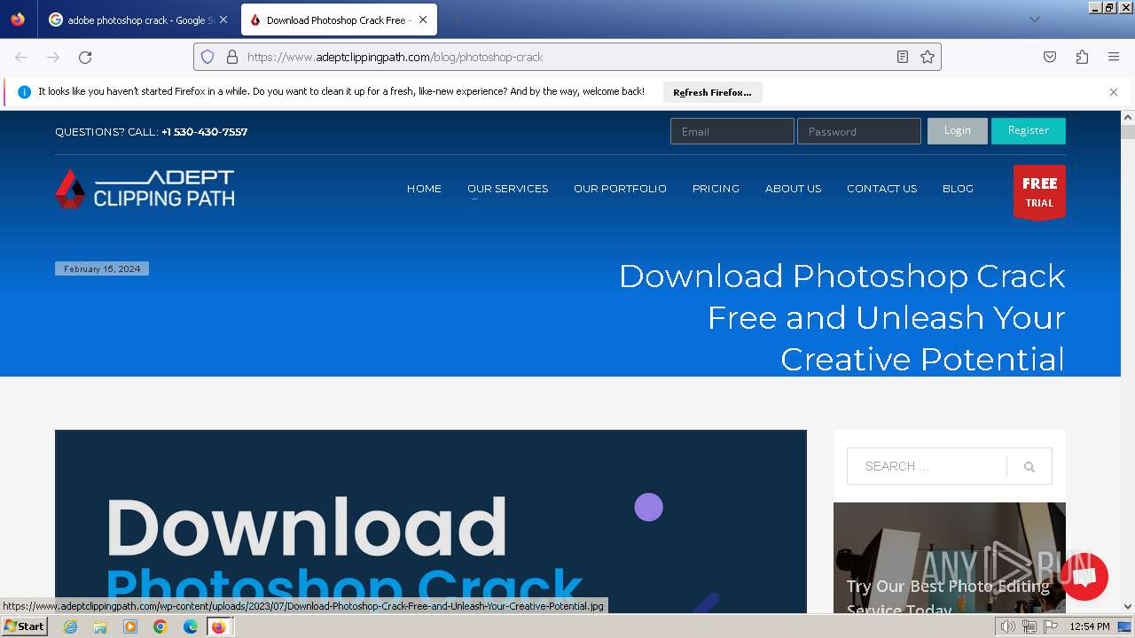
Task: Reload the current page
Action: (x=85, y=57)
